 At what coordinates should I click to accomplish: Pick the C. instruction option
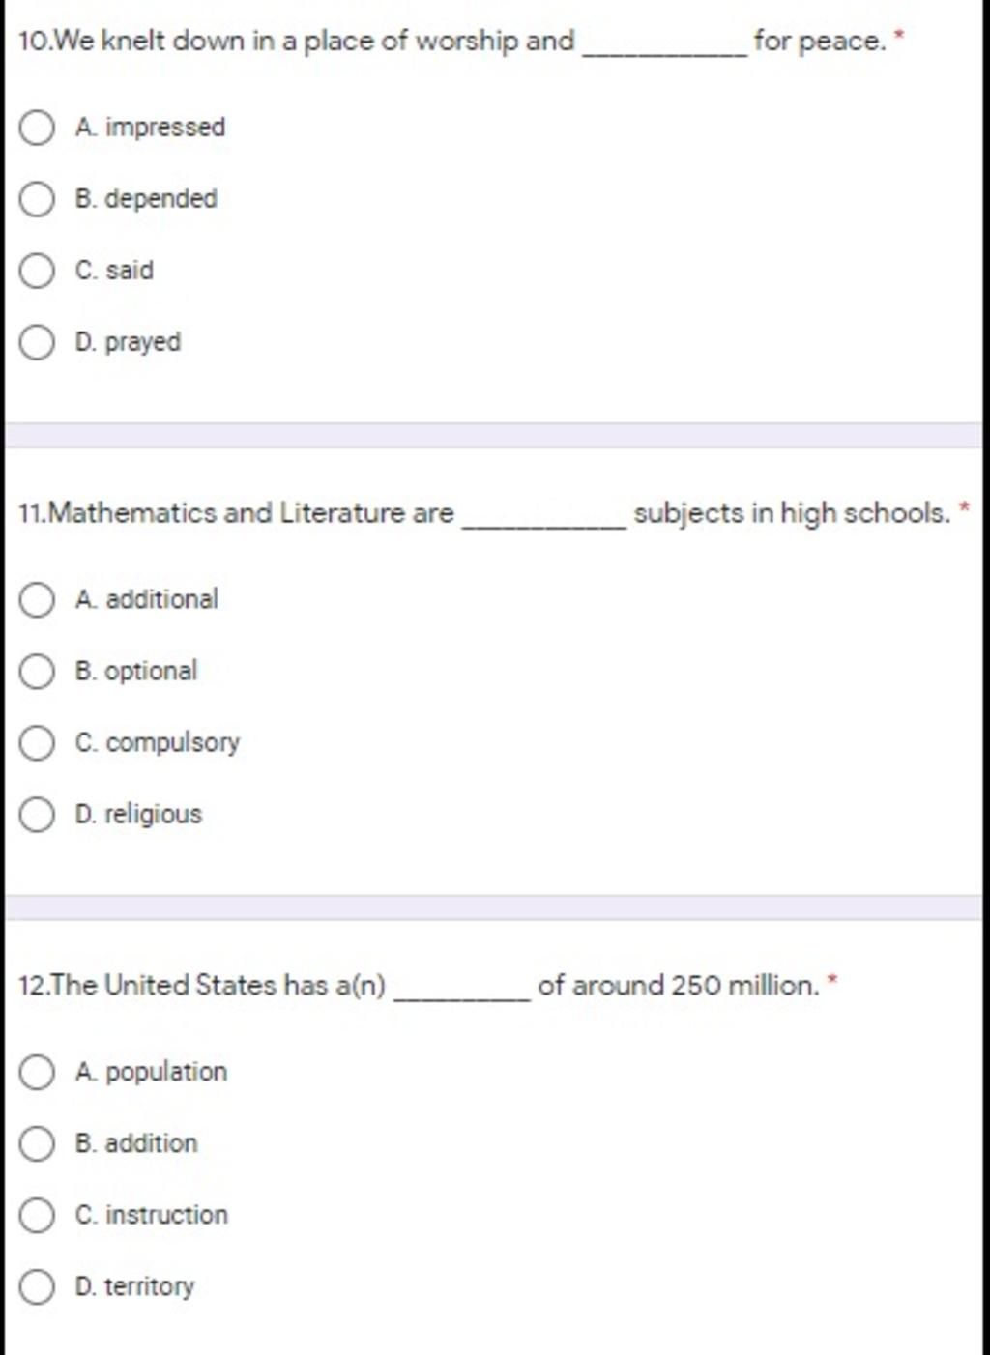point(37,1216)
